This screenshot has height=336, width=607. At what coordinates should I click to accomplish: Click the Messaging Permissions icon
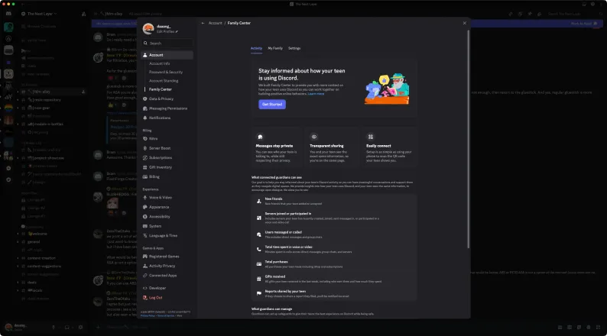click(x=144, y=108)
